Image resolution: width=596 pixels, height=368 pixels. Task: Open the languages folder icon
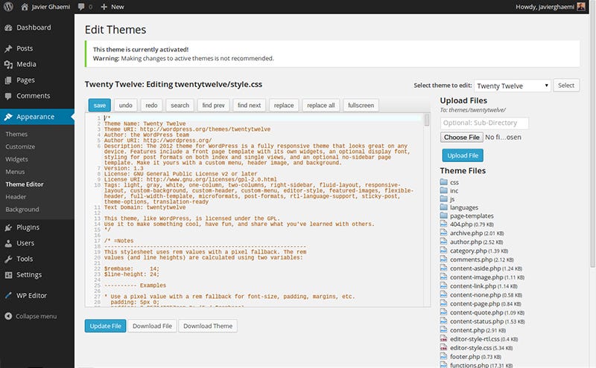[x=443, y=207]
